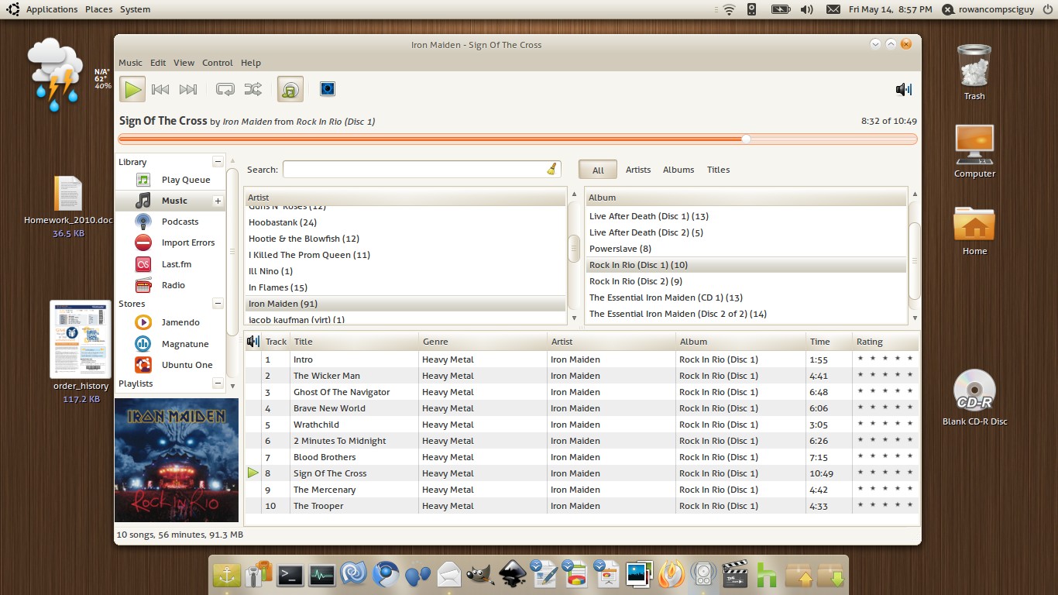The image size is (1058, 595).
Task: Collapse the Library section
Action: 218,161
